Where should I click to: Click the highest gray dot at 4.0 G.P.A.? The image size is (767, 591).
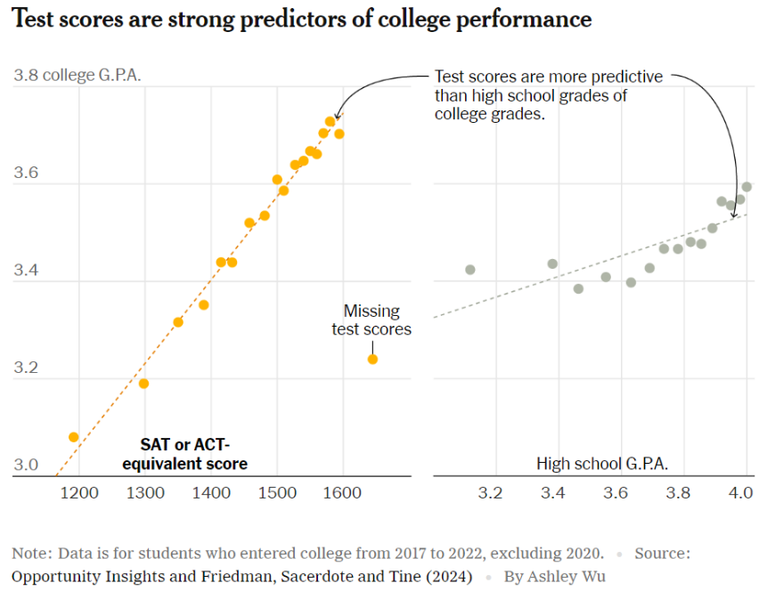(747, 187)
